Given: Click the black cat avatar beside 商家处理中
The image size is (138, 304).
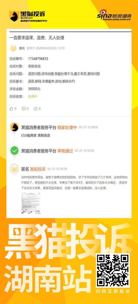Looking at the screenshot, I should [x=15, y=128].
